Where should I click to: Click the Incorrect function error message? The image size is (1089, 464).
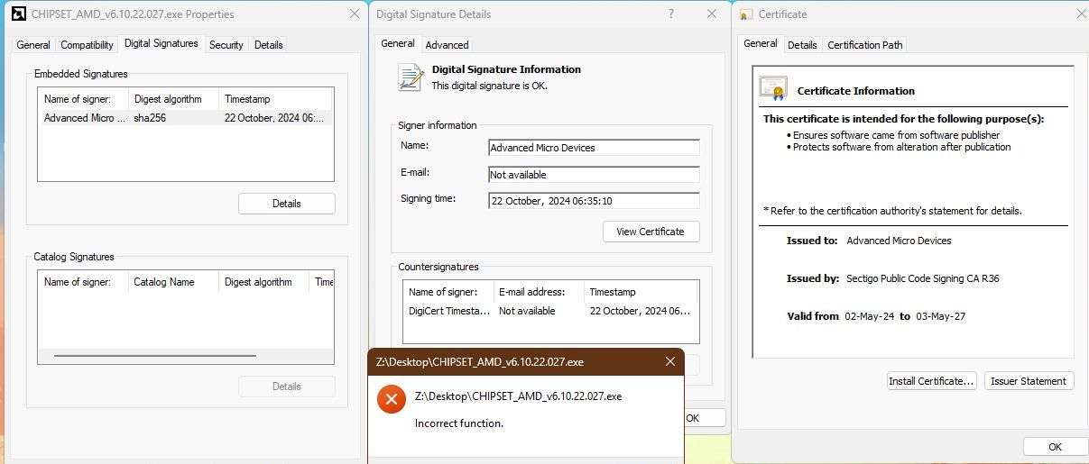pyautogui.click(x=459, y=423)
